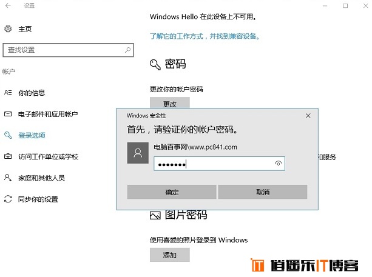Select 同步你的设置 in the sidebar
Viewport: 372px width, 277px height.
pyautogui.click(x=38, y=199)
